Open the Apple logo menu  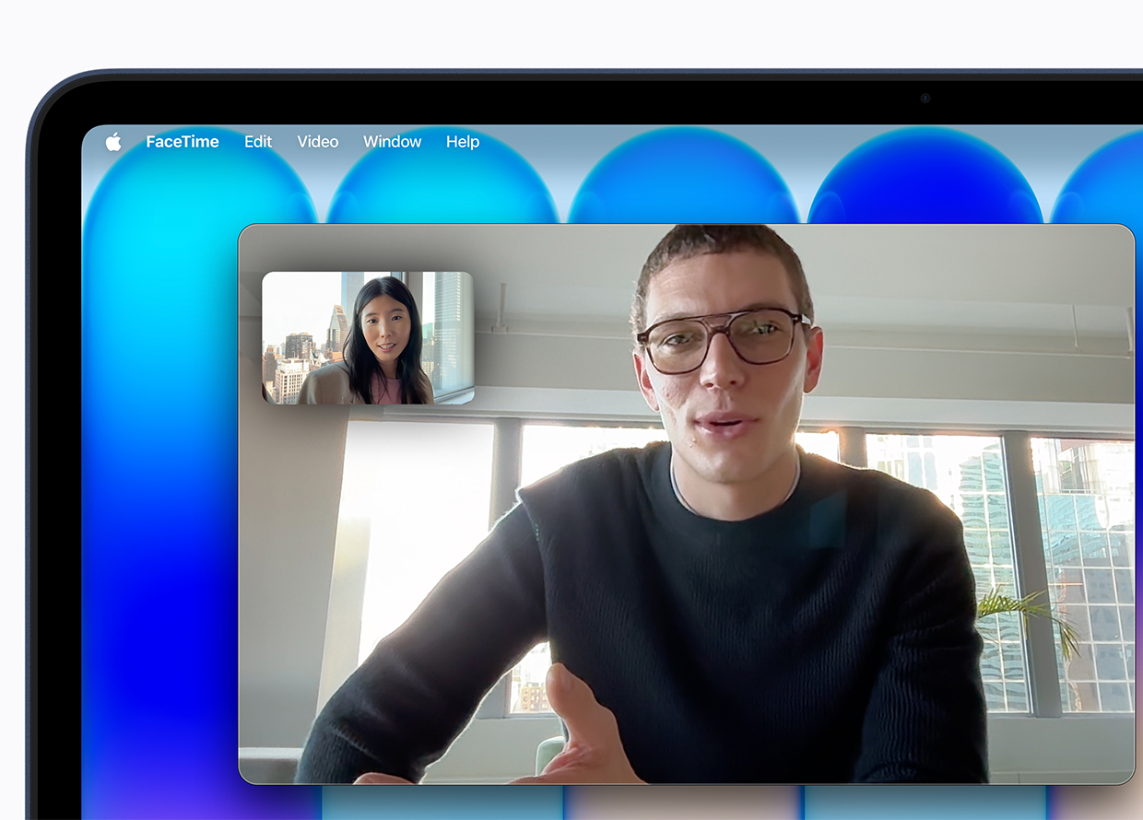tap(113, 142)
